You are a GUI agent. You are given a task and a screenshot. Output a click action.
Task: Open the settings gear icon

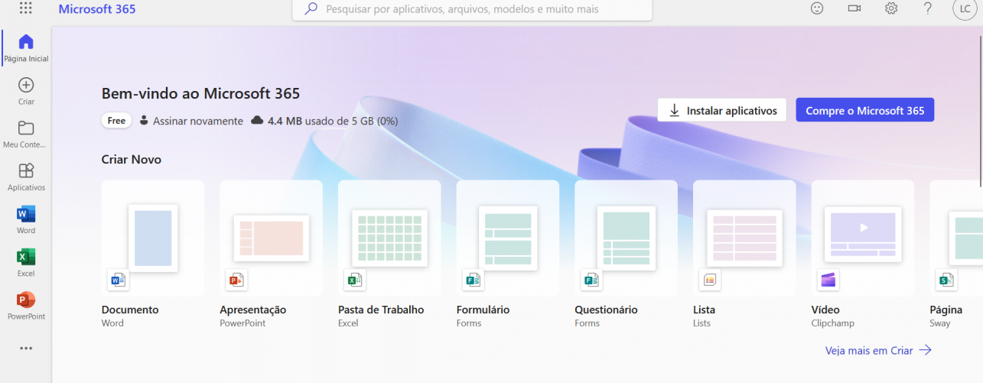tap(891, 8)
